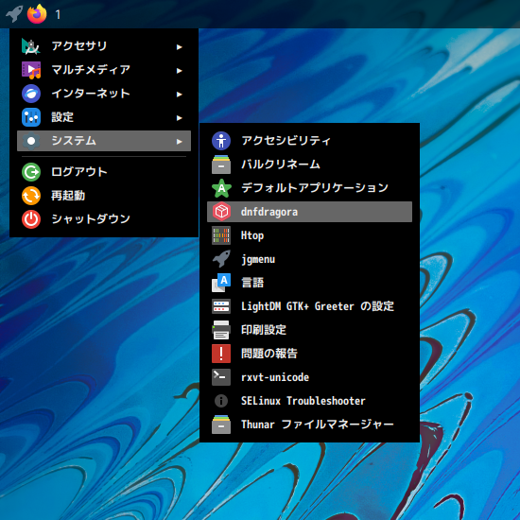Screen dimensions: 520x520
Task: Click the Htop monitor icon
Action: pos(221,235)
